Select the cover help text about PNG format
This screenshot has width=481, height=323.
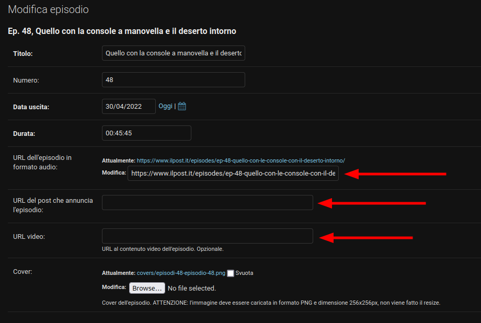pos(271,303)
